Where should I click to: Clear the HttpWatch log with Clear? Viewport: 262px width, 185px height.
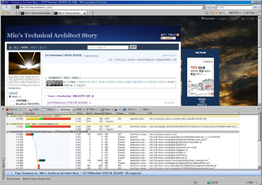pyautogui.click(x=34, y=109)
